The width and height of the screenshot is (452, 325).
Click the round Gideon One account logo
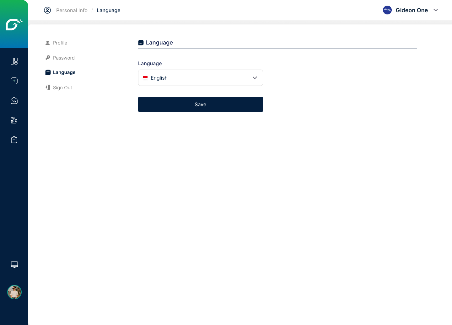point(387,10)
